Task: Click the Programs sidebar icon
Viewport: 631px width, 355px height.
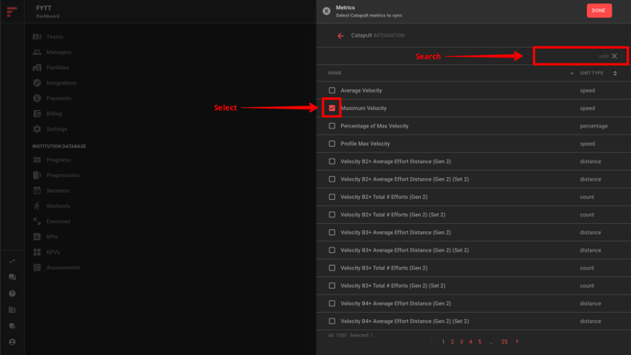Action: (37, 160)
